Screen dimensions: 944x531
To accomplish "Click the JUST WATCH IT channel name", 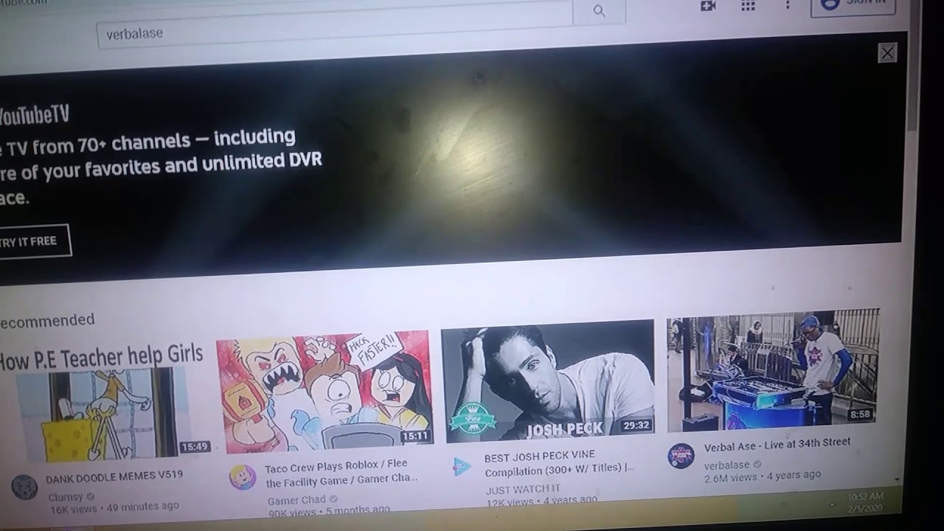I will tap(523, 488).
